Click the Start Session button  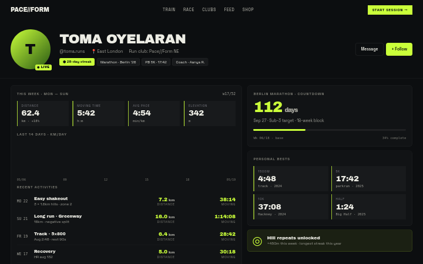coord(390,10)
